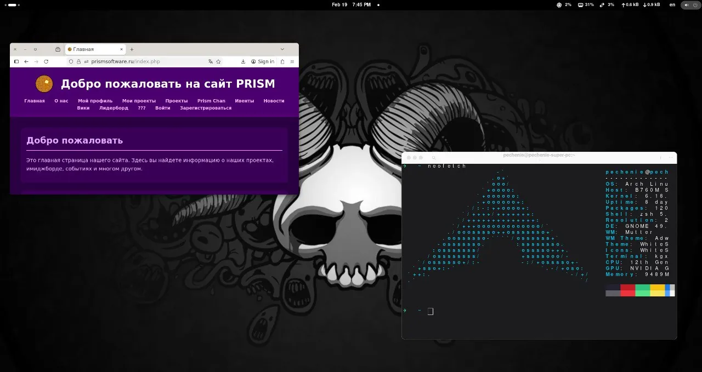
Task: Open Главная in site navigation
Action: (x=35, y=101)
